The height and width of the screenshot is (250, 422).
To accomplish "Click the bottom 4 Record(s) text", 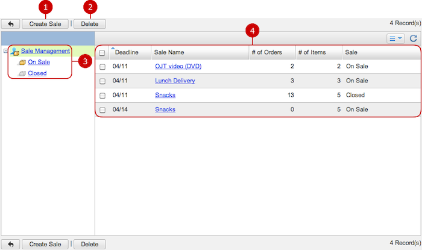I will click(405, 243).
